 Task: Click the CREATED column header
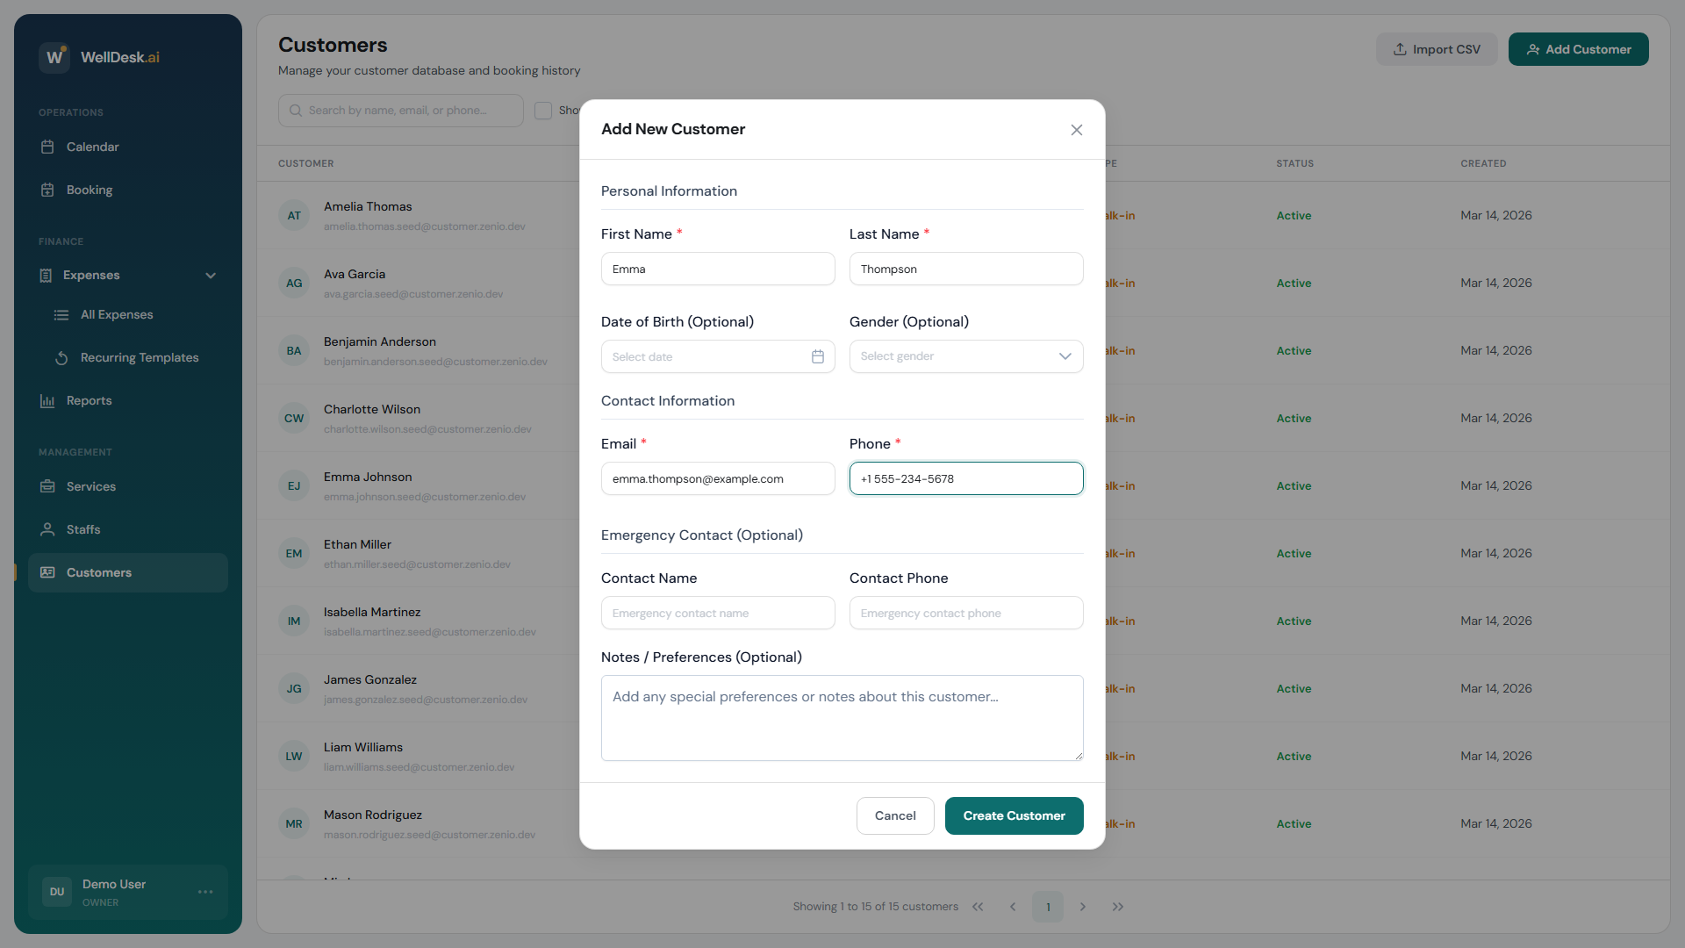[1483, 163]
